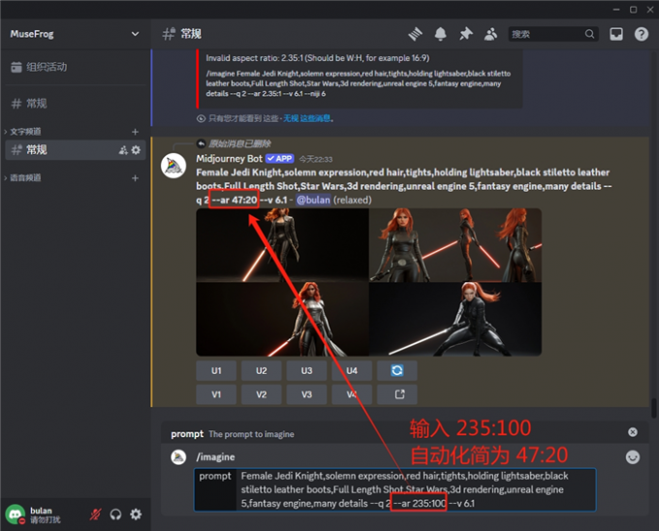Click 无视 这些消息 dismiss link

[307, 118]
